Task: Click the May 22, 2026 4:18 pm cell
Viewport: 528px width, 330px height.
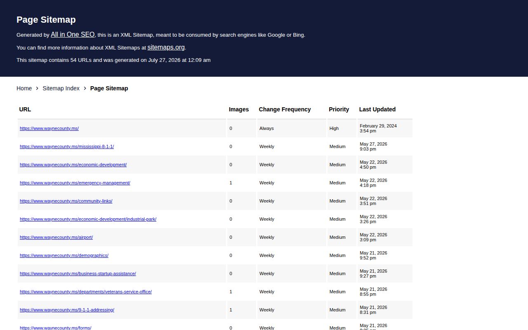Action: tap(385, 183)
